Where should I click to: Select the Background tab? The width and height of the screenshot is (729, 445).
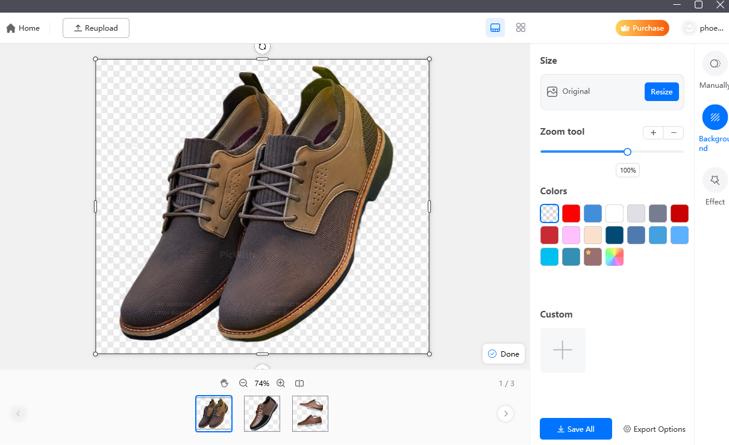[x=715, y=118]
